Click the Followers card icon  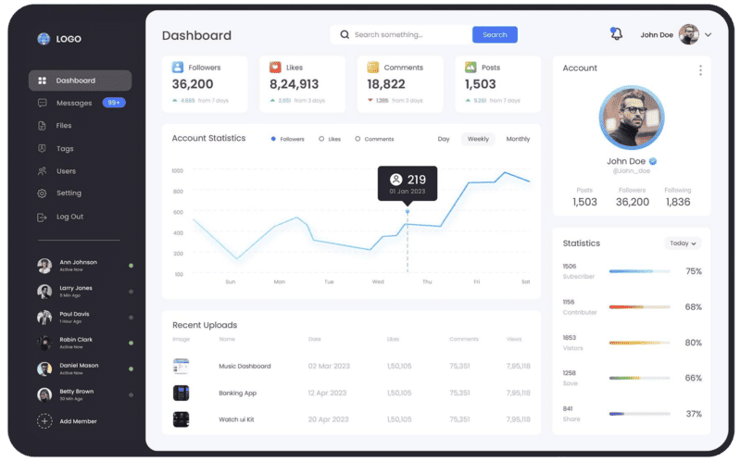[x=178, y=68]
